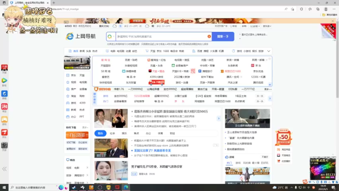Open the bottom web-game icon in the sidebar
The image size is (339, 191).
pos(4,145)
